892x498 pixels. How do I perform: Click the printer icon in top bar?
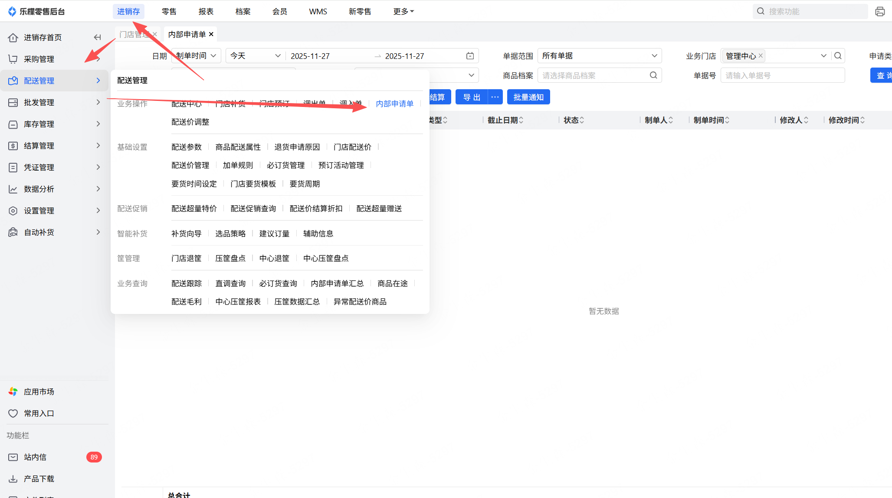[x=879, y=12]
